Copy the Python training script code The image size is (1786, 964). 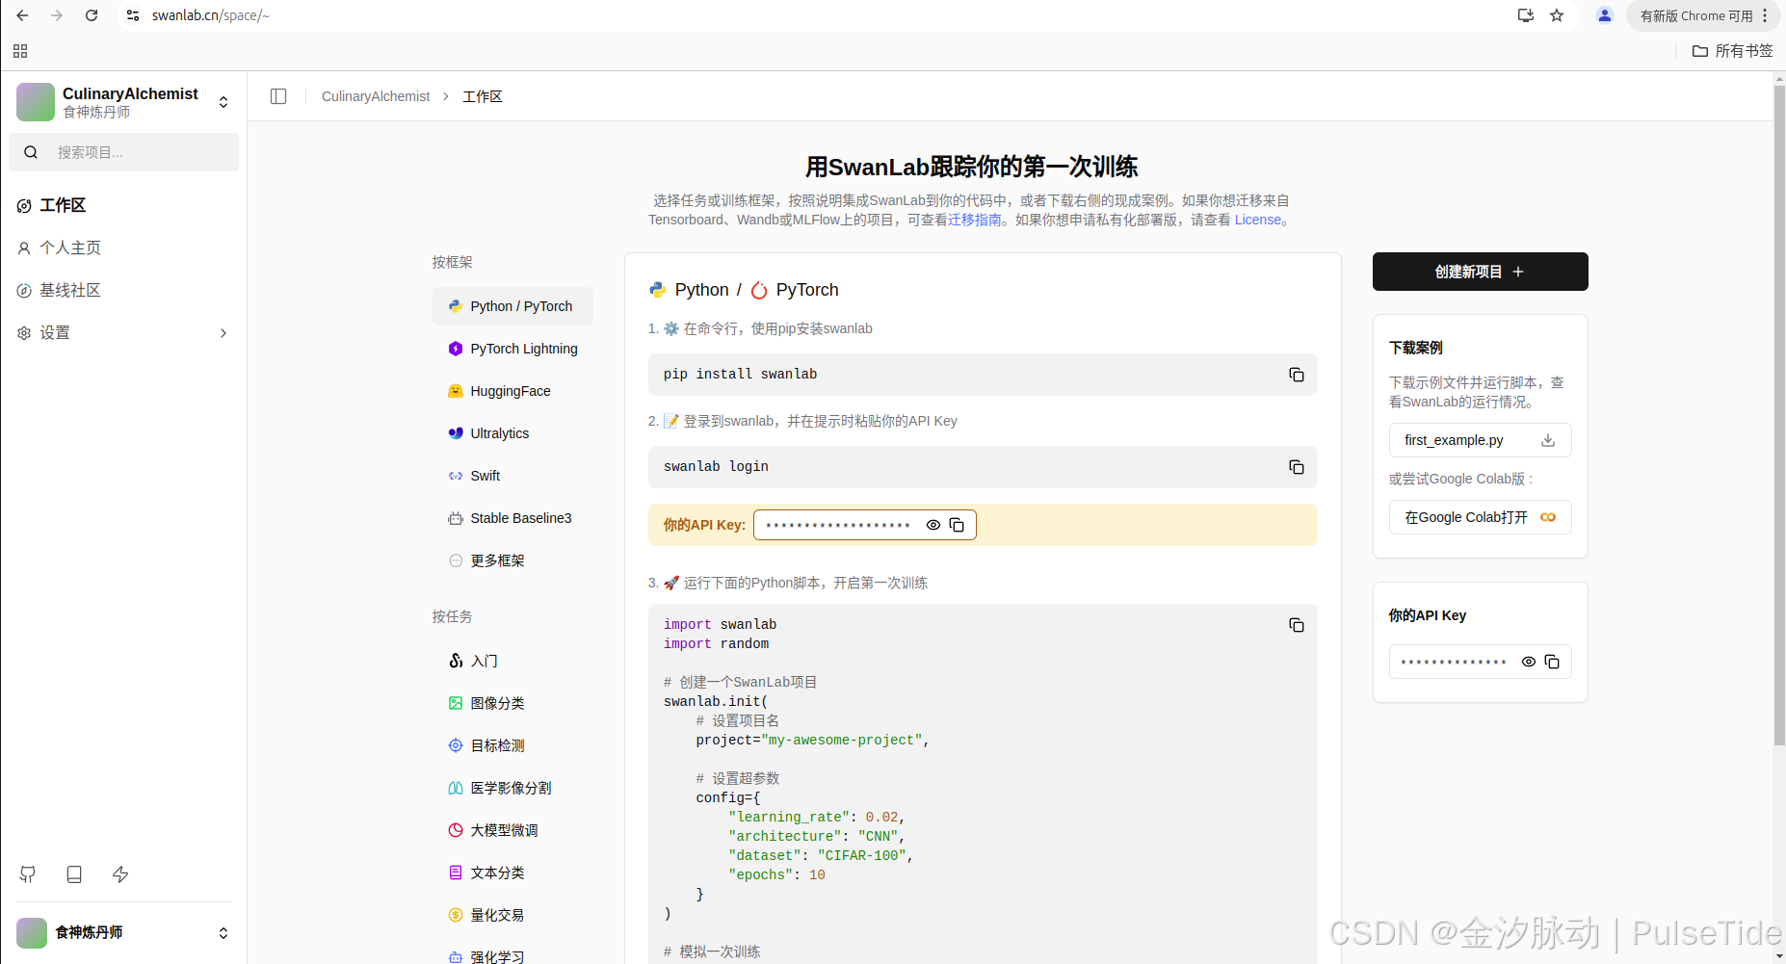[x=1297, y=625]
